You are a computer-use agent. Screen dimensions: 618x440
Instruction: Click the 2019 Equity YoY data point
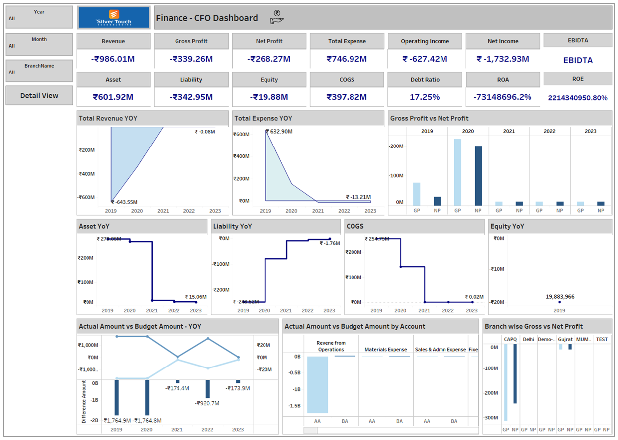click(x=559, y=302)
